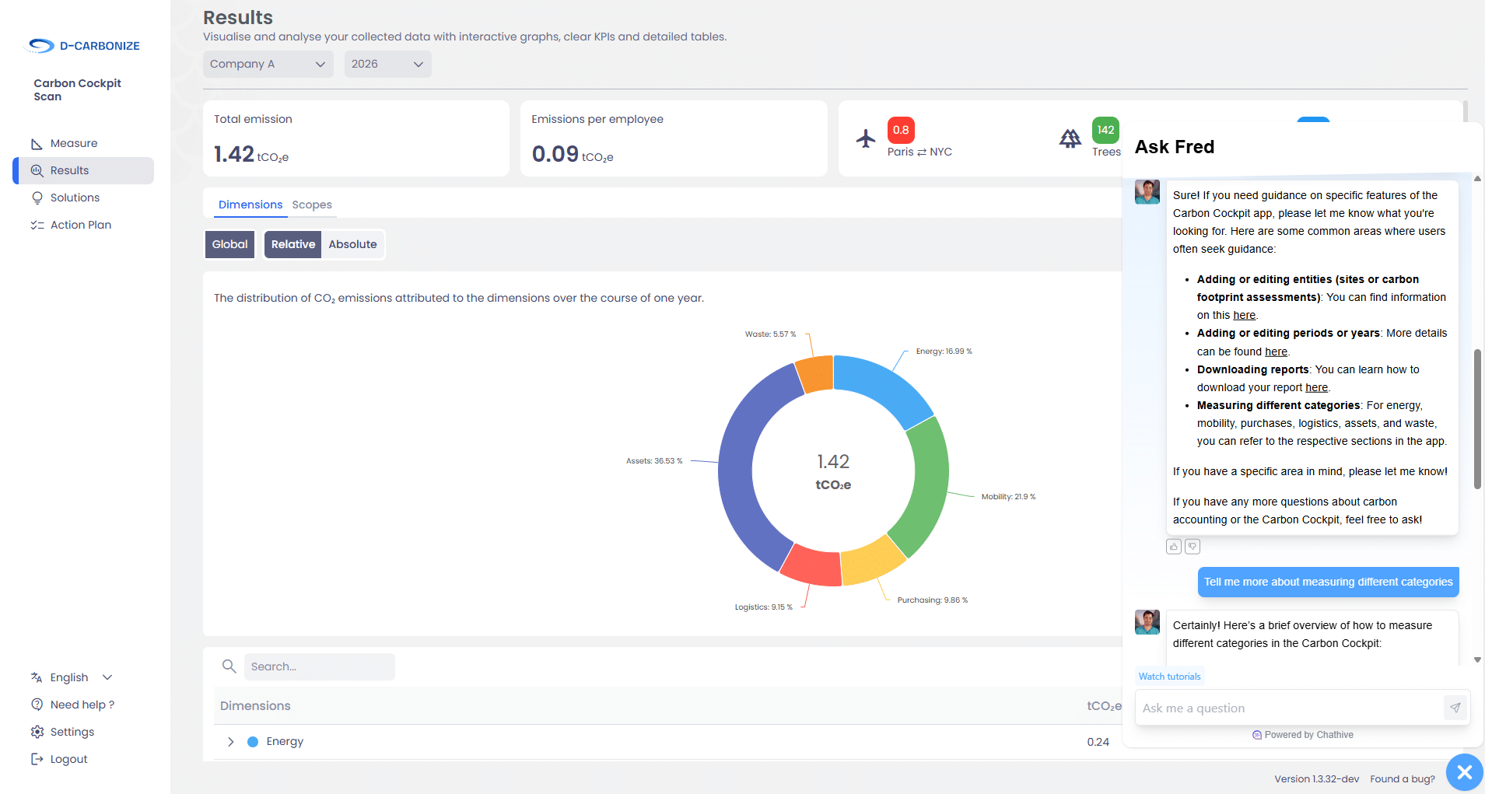
Task: Switch chart to Absolute values
Action: click(352, 244)
